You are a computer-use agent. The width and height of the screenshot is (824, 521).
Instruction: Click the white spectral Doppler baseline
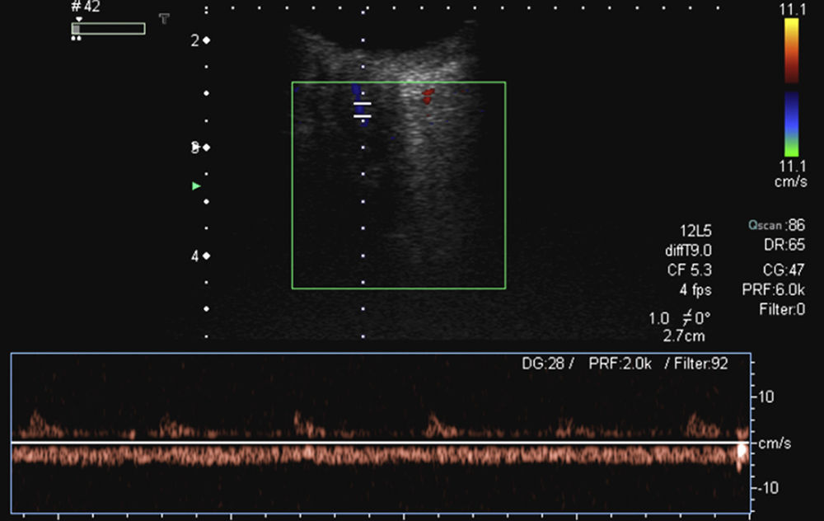point(379,443)
